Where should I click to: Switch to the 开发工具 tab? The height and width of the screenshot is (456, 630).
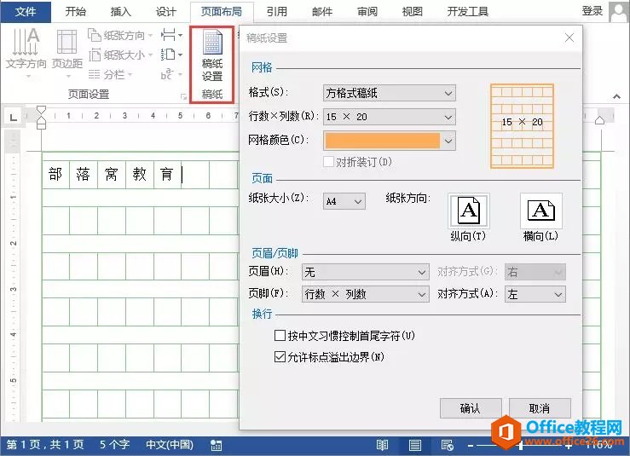pos(468,11)
